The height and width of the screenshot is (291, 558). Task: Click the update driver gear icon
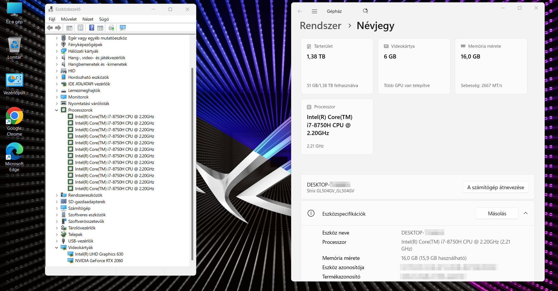pyautogui.click(x=111, y=28)
